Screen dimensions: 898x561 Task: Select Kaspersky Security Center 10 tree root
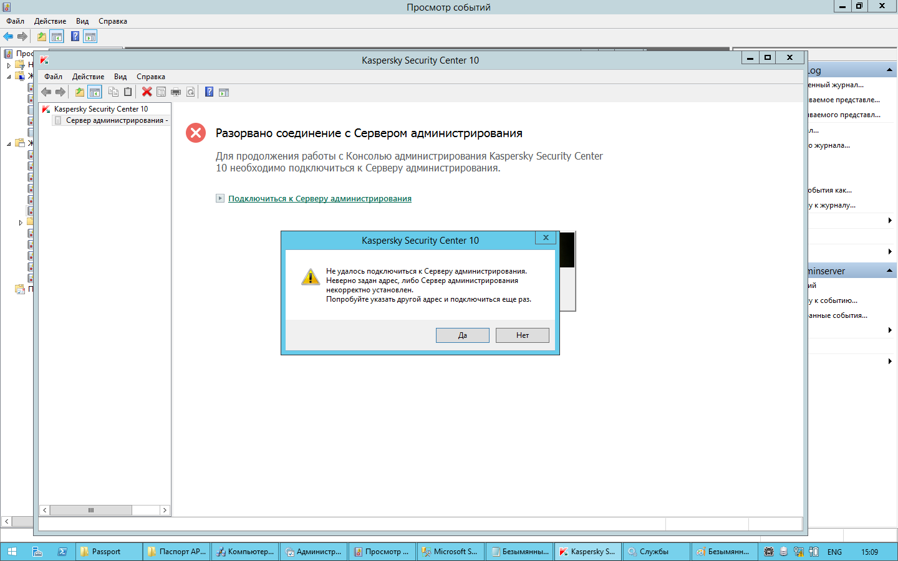coord(101,109)
